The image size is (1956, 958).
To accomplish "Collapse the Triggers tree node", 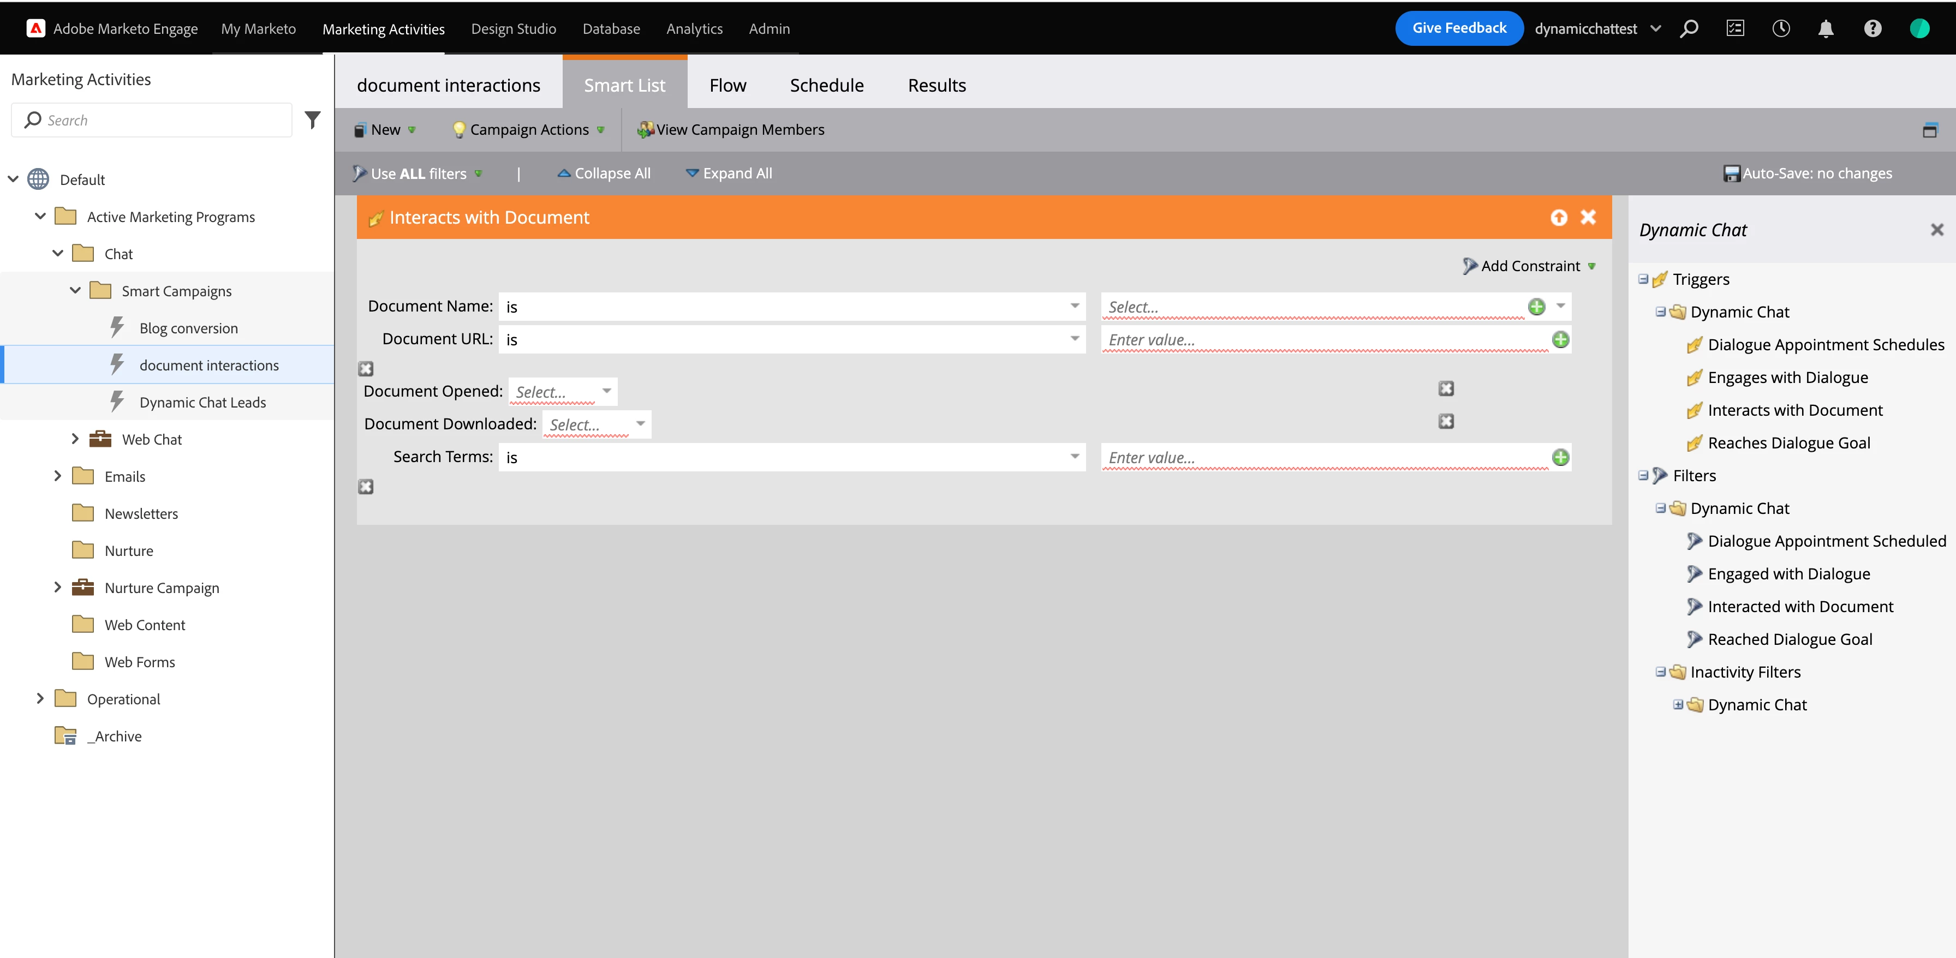I will tap(1643, 279).
